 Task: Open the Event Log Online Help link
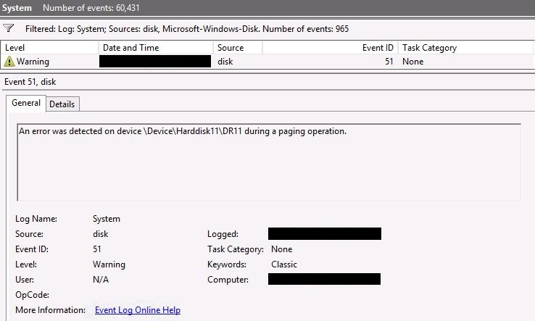coord(138,310)
